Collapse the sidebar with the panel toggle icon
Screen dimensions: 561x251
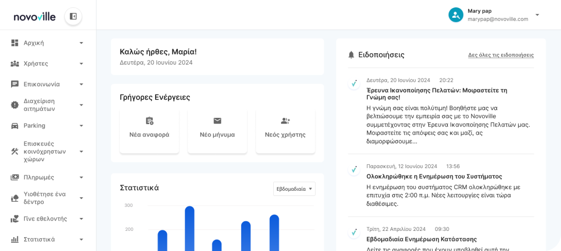pyautogui.click(x=73, y=16)
